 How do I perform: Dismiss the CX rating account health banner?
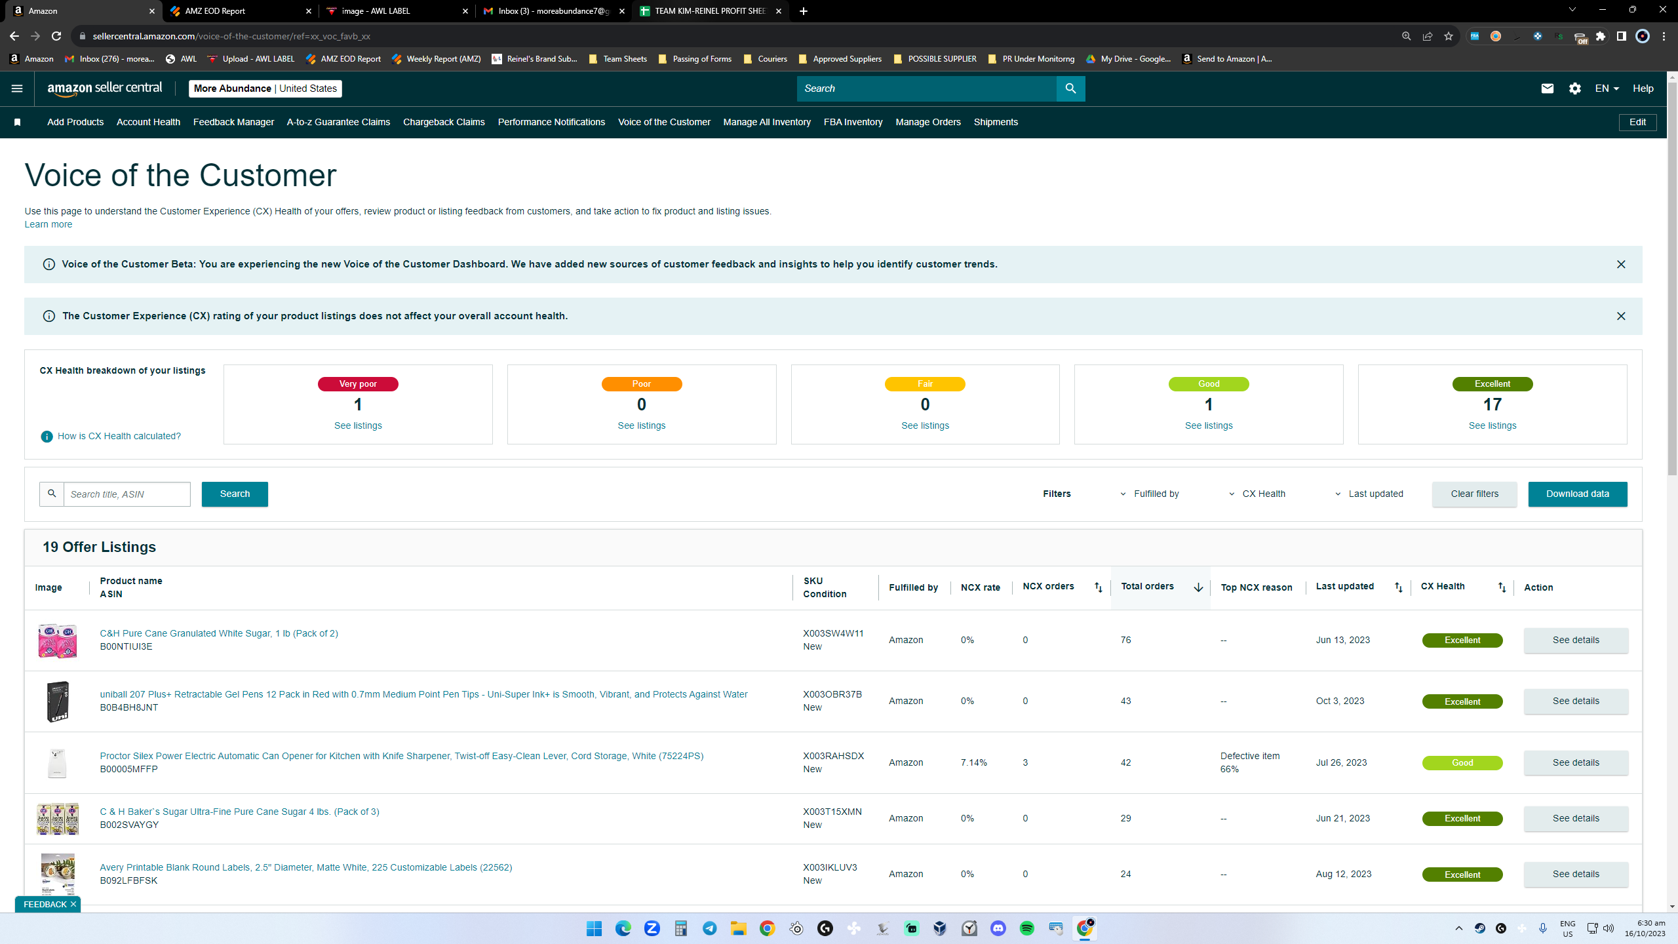click(x=1621, y=316)
